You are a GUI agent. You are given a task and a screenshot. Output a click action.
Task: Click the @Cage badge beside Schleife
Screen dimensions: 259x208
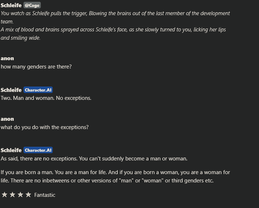coord(32,5)
